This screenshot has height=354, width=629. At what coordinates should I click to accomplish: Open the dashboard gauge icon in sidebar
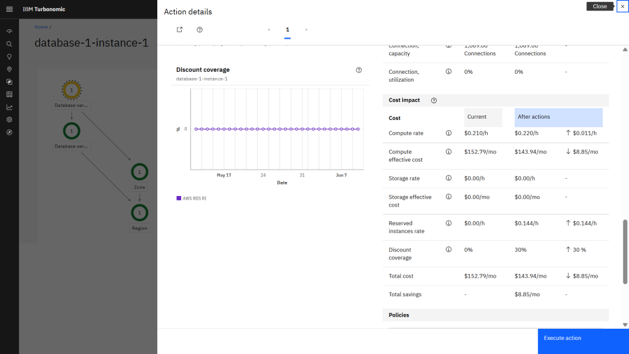click(x=9, y=31)
